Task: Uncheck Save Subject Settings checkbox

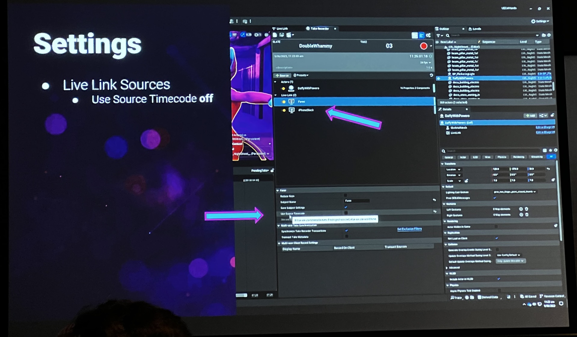Action: tap(346, 207)
